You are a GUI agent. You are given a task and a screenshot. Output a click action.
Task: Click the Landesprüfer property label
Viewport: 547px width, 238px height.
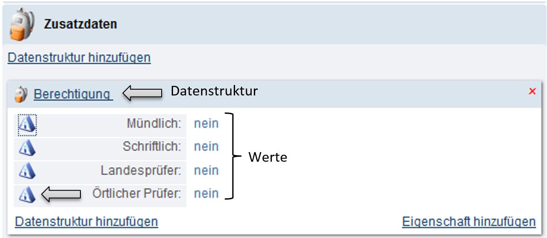[141, 170]
